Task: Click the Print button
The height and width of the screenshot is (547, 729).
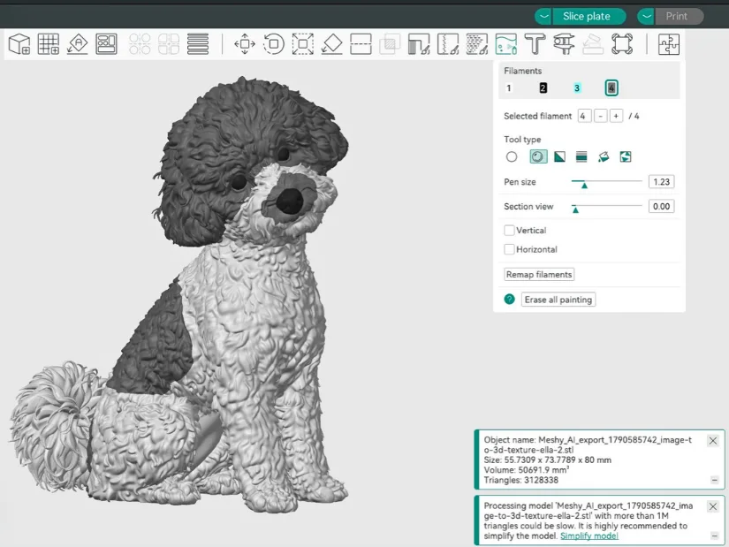Action: (x=679, y=16)
